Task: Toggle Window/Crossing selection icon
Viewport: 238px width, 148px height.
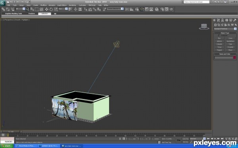Action: tap(41, 9)
